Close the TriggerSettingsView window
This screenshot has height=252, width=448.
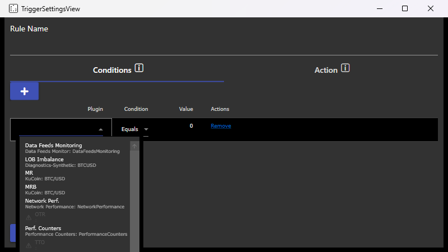tap(430, 8)
